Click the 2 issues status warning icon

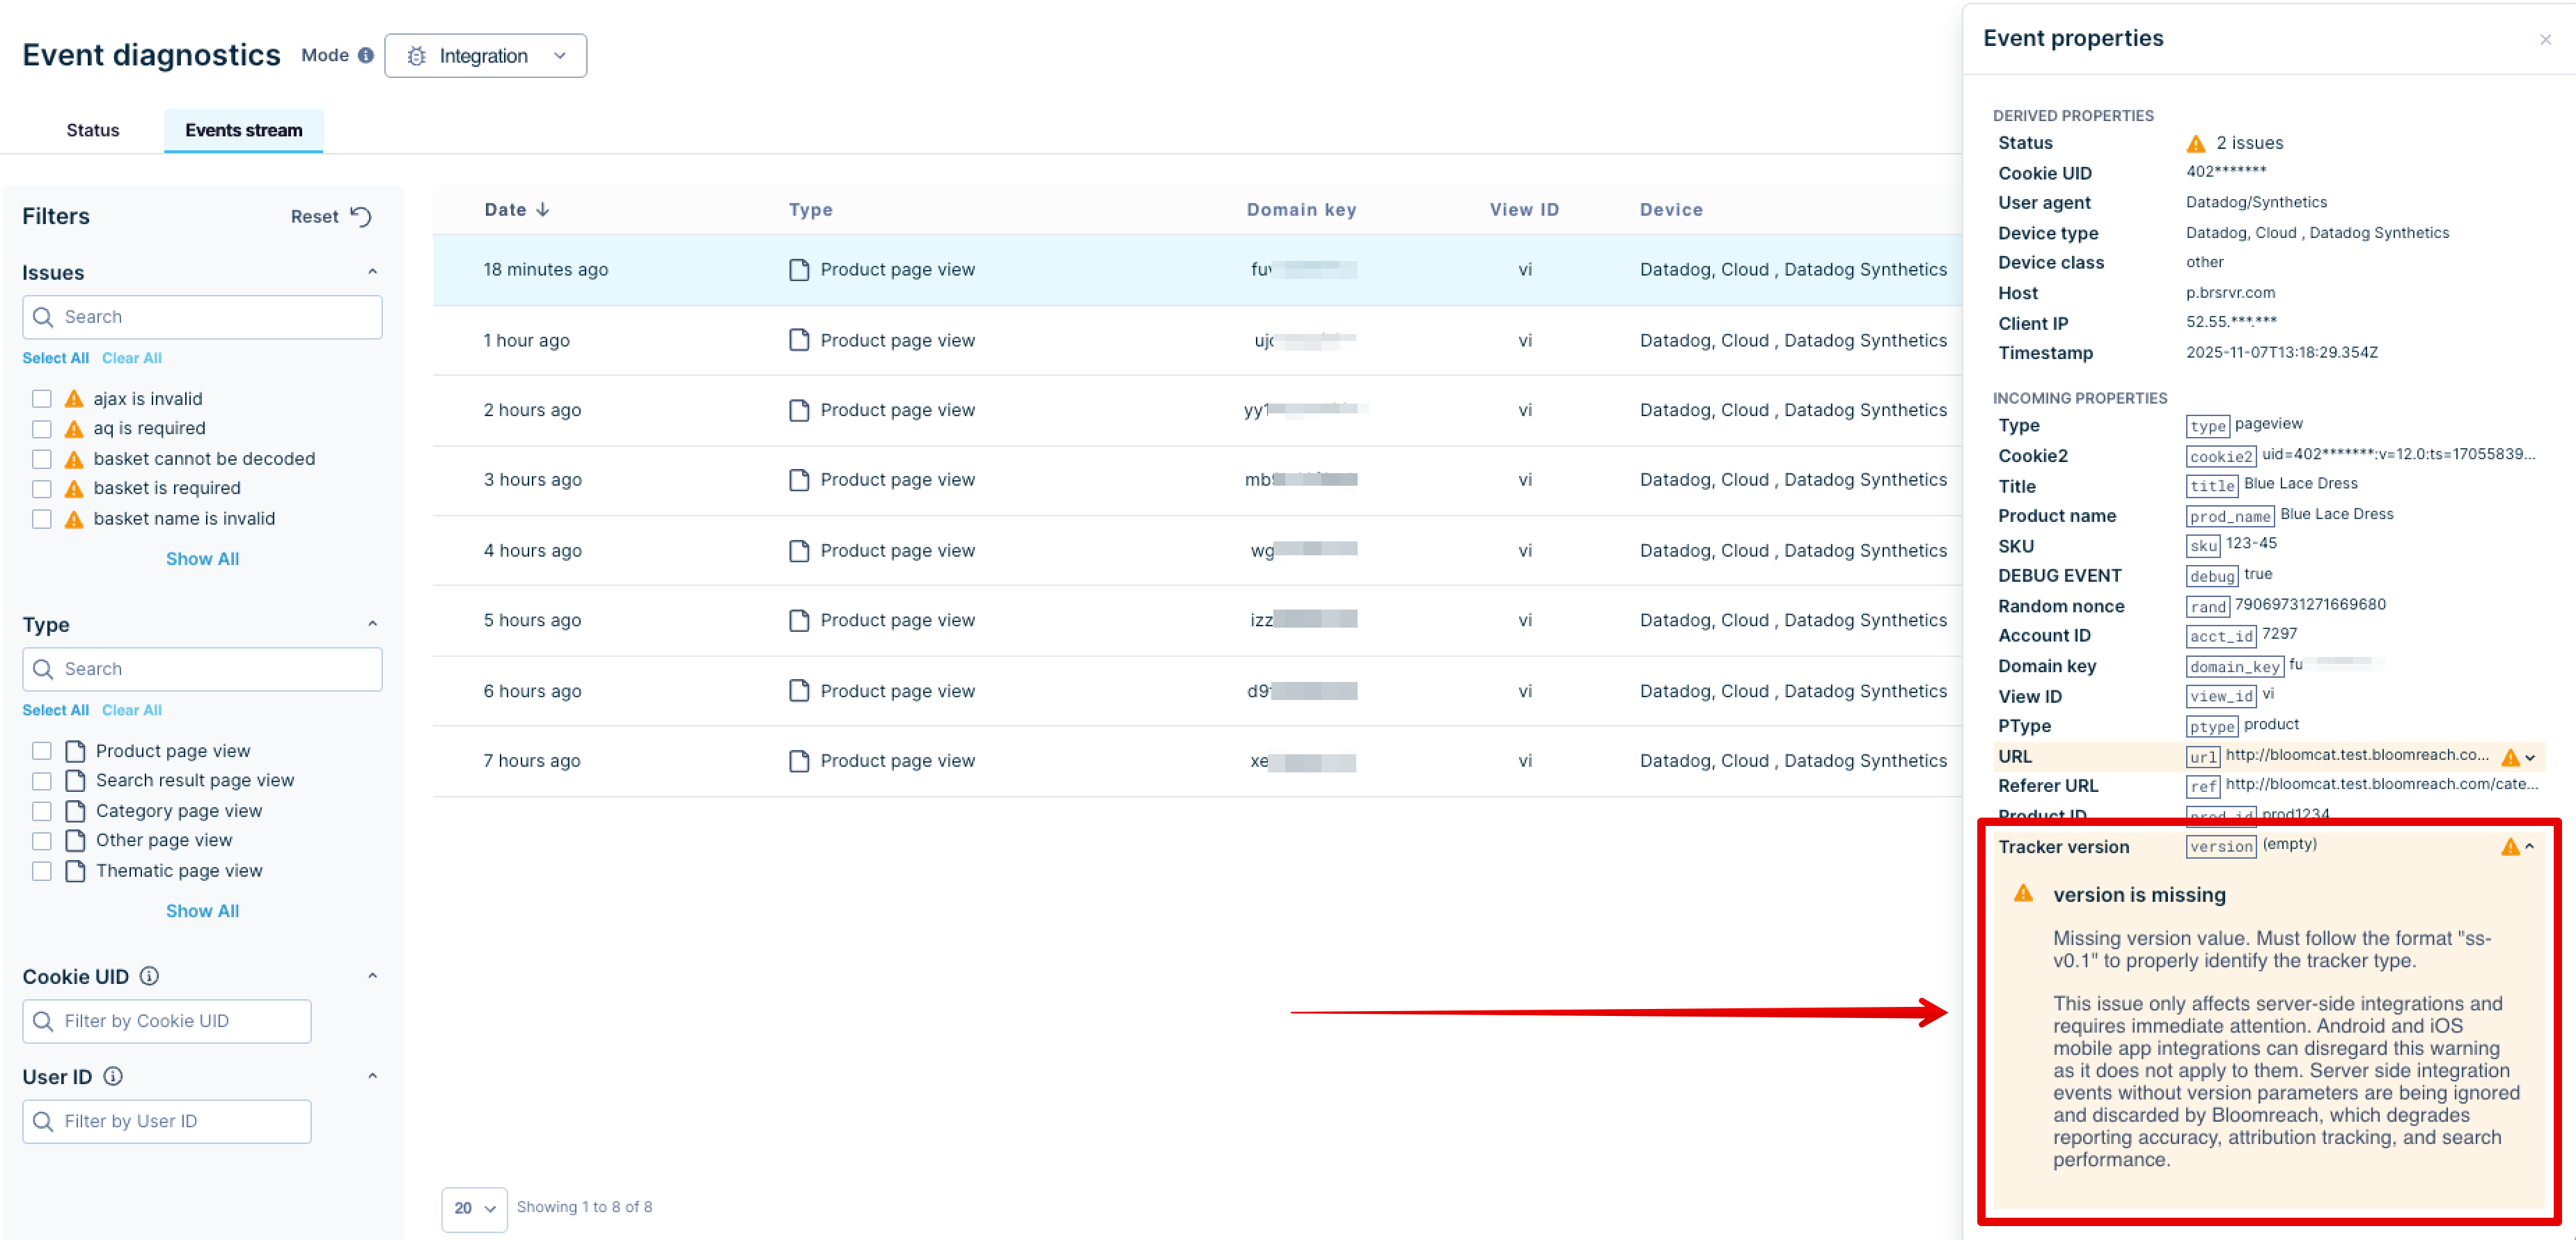click(x=2196, y=144)
